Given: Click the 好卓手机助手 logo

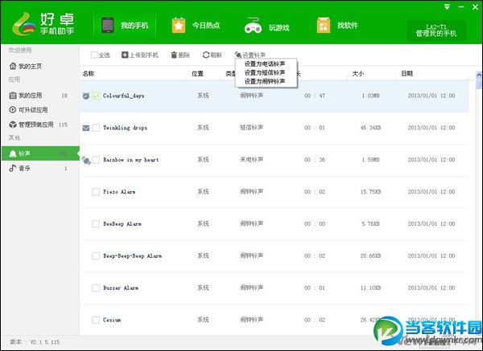Looking at the screenshot, I should pyautogui.click(x=43, y=23).
